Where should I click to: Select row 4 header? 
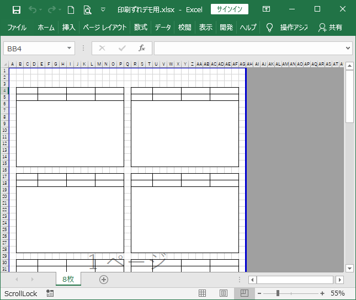coord(4,90)
